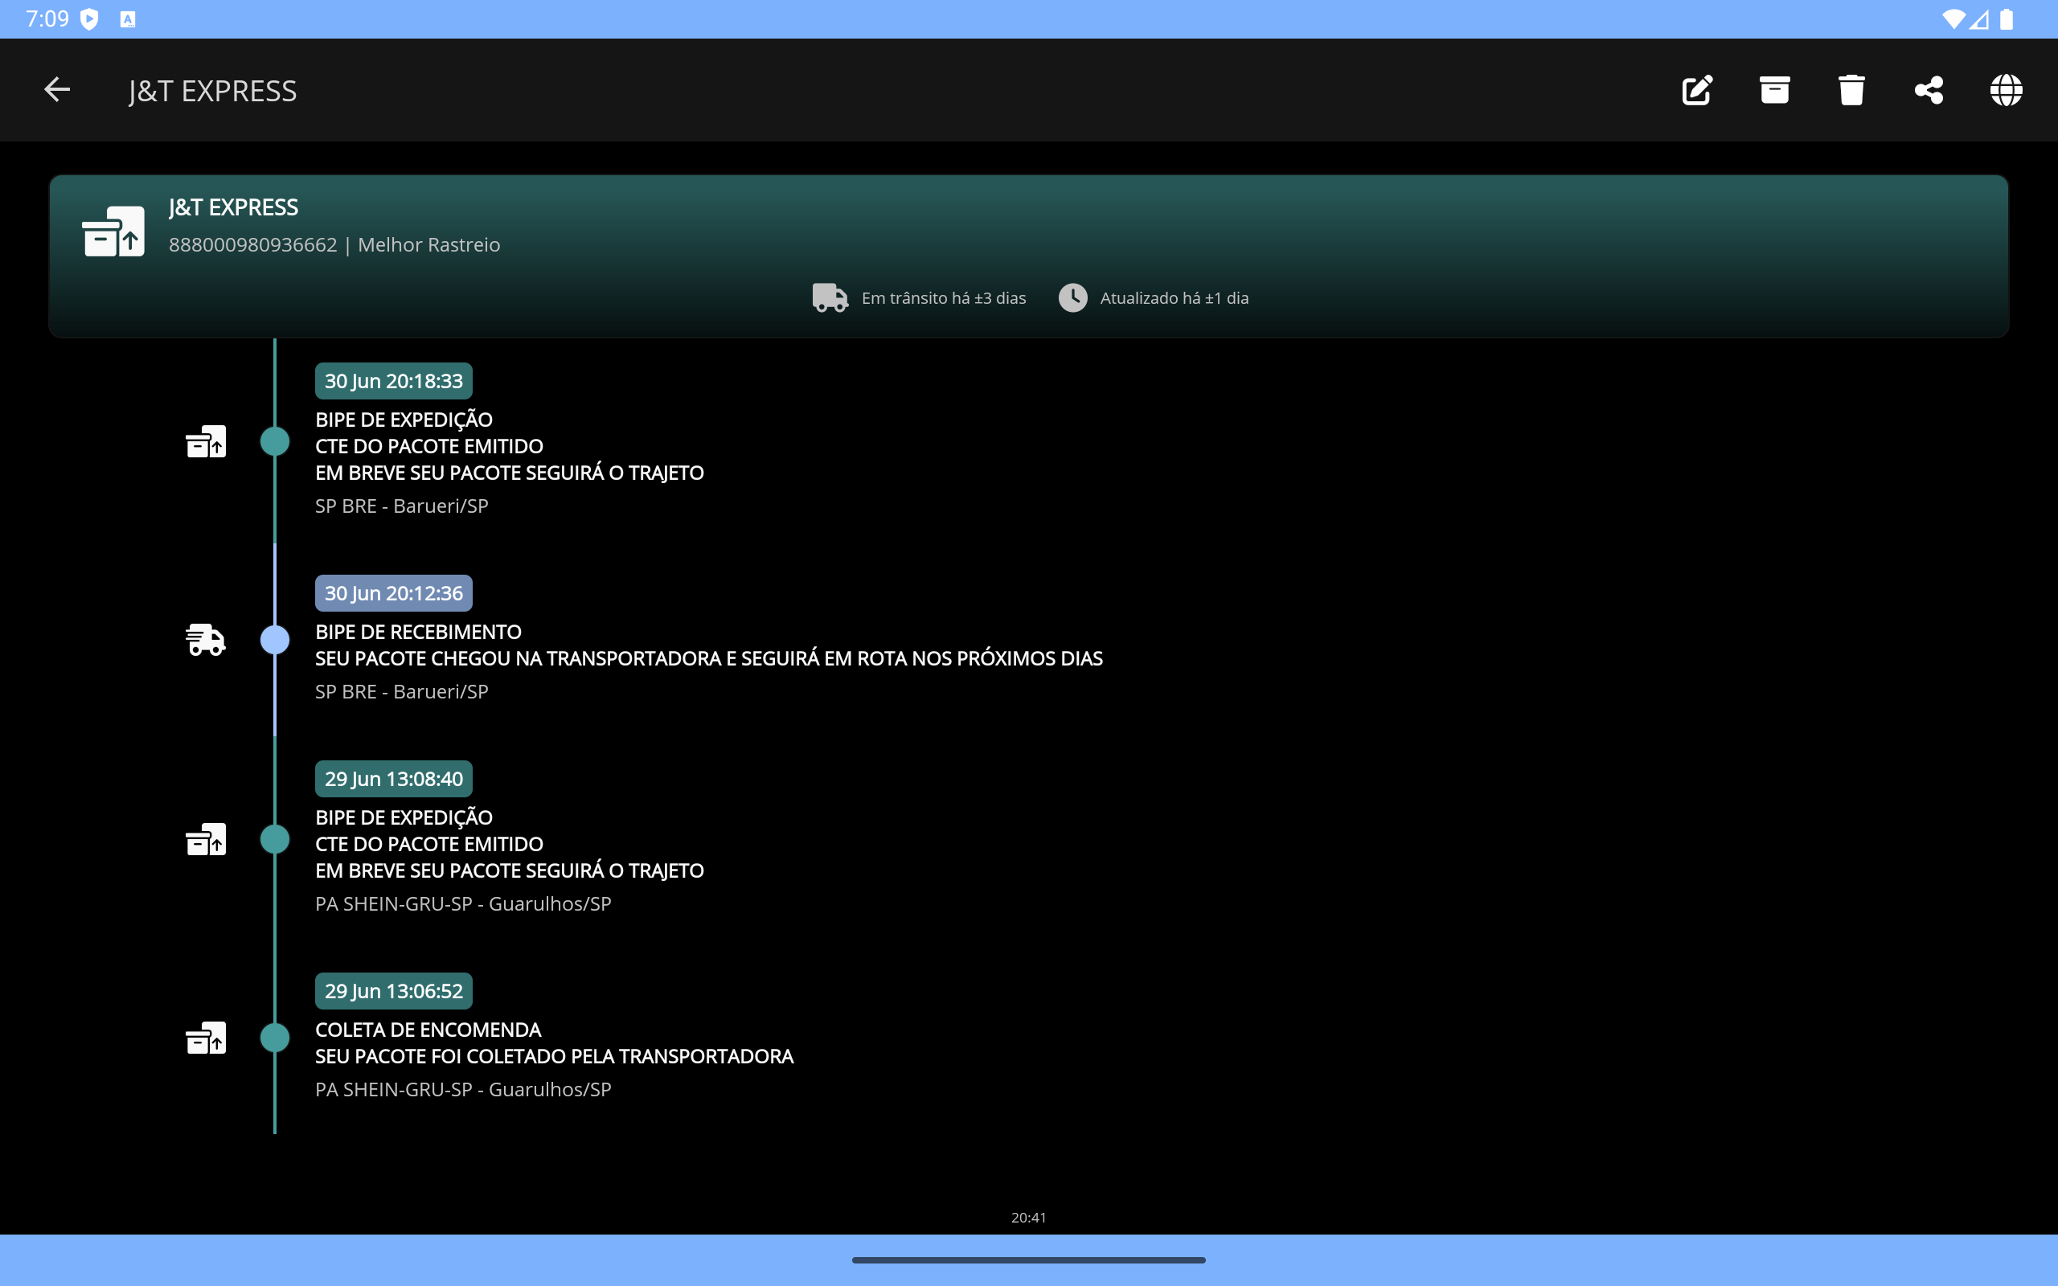This screenshot has height=1286, width=2058.
Task: Tap 'BIPE DE EXPEDIÇÃO' in the 29 Jun event
Action: click(x=404, y=817)
